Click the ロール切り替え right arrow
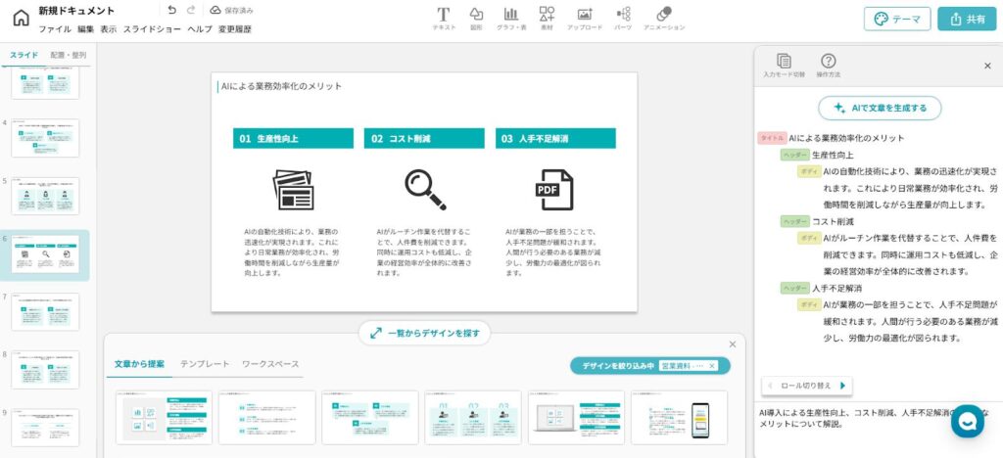The image size is (1003, 458). (x=841, y=386)
